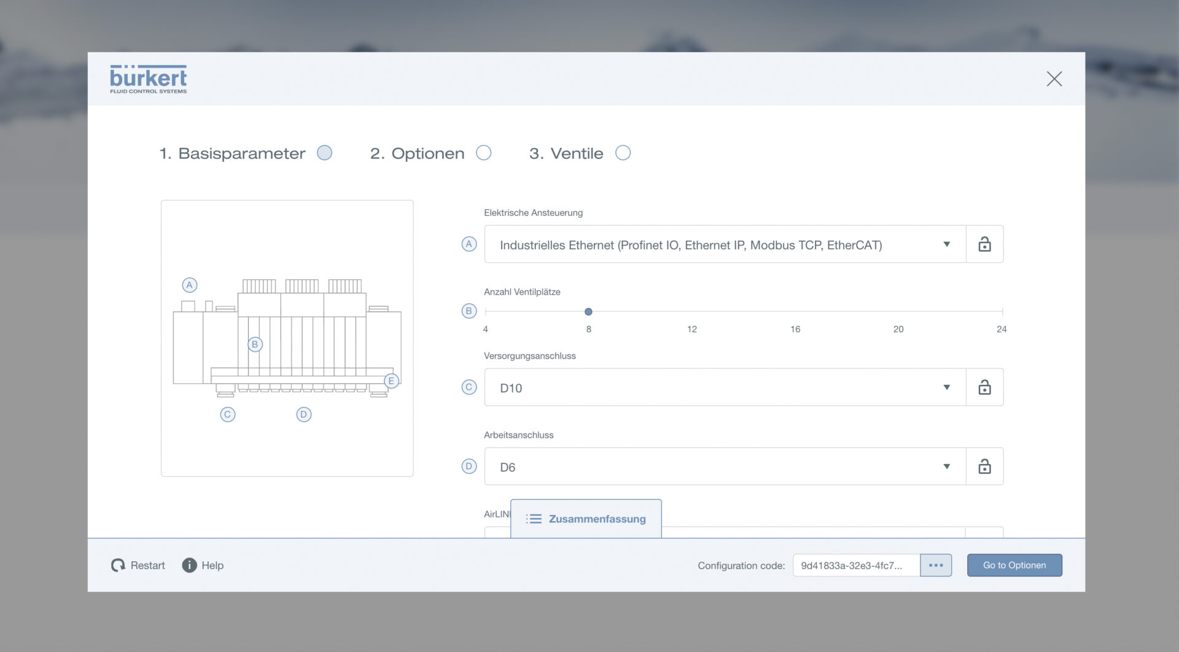Set Anzahl Ventilplätze slider to 16
Viewport: 1179px width, 652px height.
[795, 312]
